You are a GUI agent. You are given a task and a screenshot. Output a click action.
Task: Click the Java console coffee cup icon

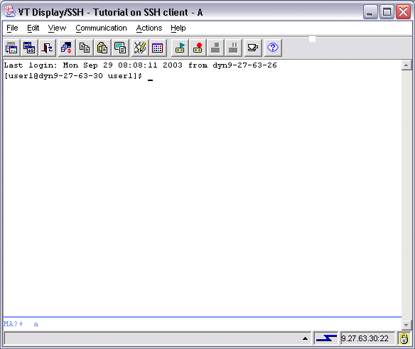click(253, 48)
